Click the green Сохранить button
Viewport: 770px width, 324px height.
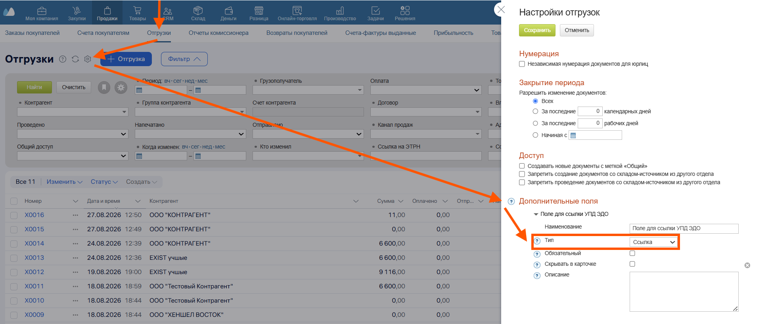[x=537, y=30]
